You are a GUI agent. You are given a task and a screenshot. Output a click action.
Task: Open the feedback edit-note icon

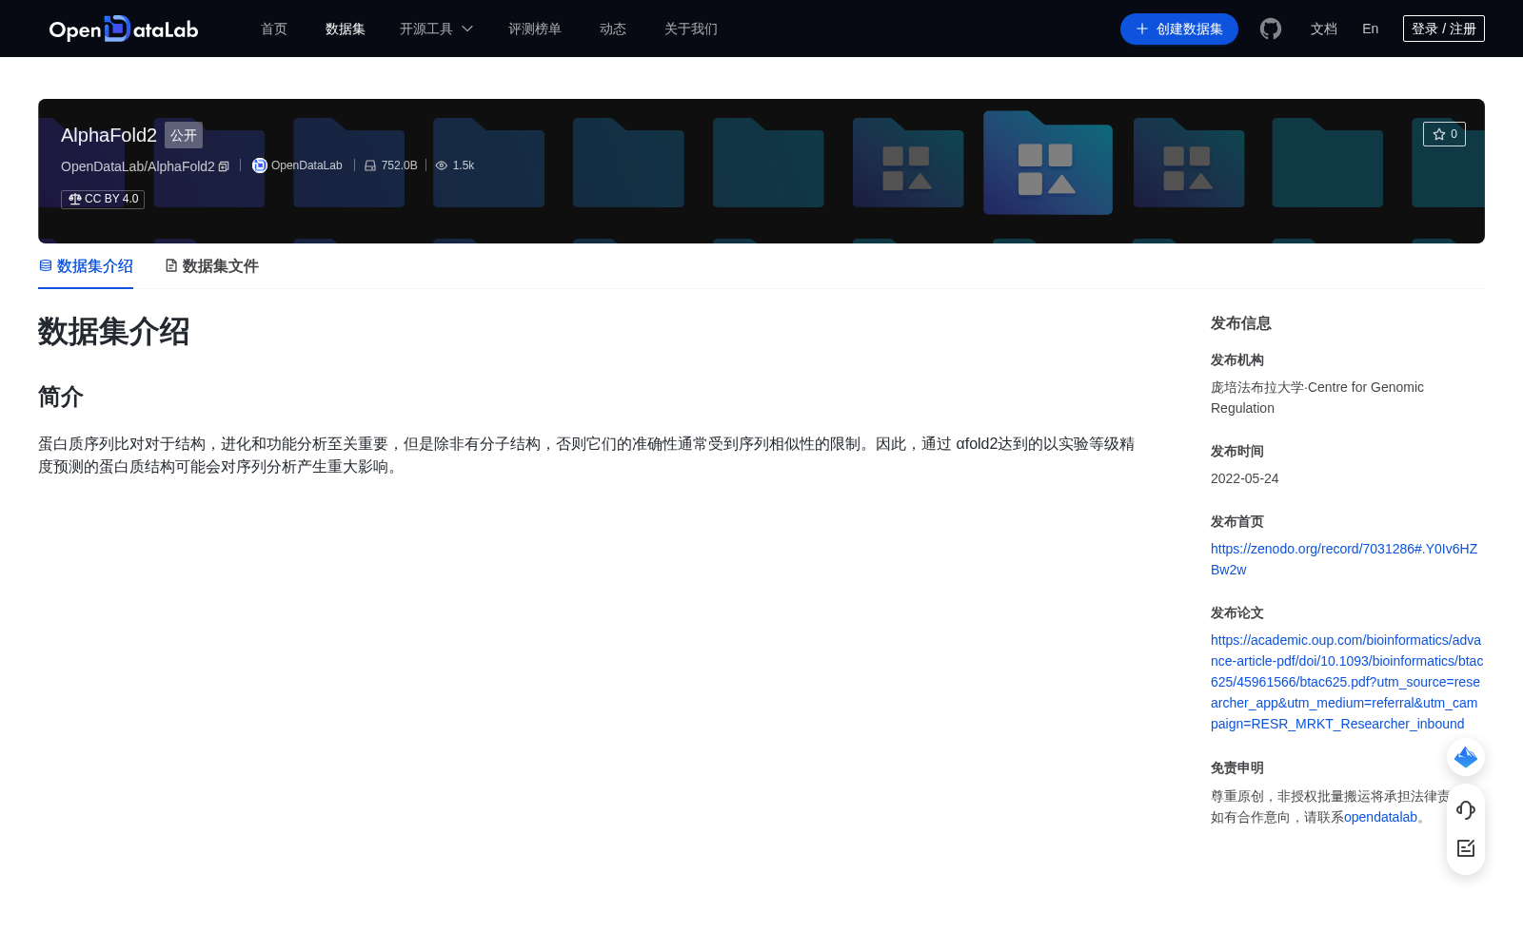point(1466,848)
